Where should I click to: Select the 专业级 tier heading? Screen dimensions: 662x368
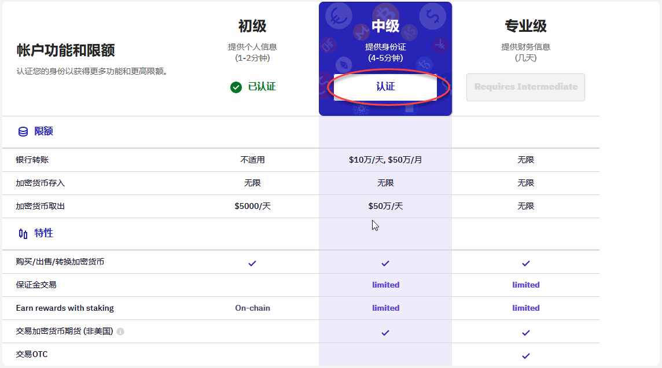(525, 26)
